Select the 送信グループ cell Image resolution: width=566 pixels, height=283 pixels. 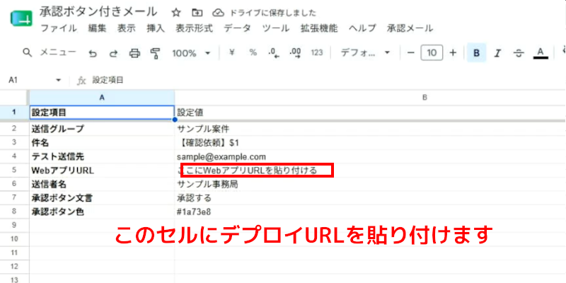click(x=102, y=129)
